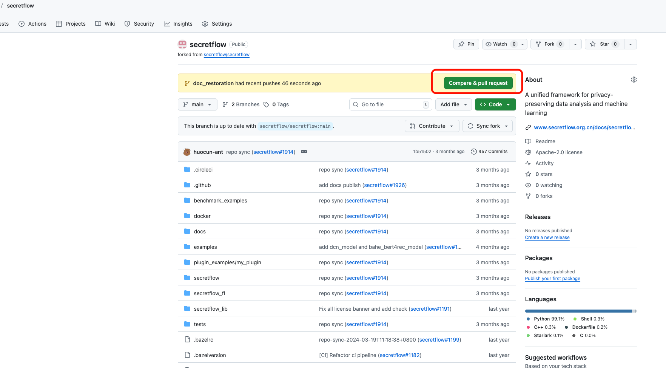The image size is (666, 368).
Task: Open the secretflow_fl folder
Action: point(209,293)
